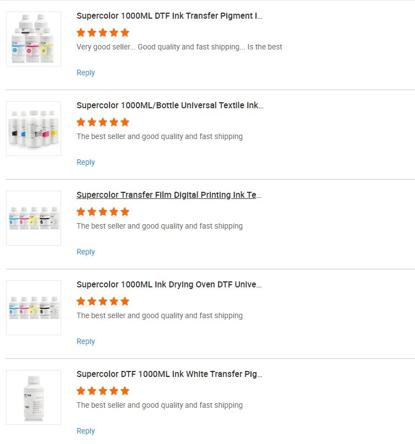415x444 pixels.
Task: Reply to the Universal Textile Ink review
Action: (x=86, y=162)
